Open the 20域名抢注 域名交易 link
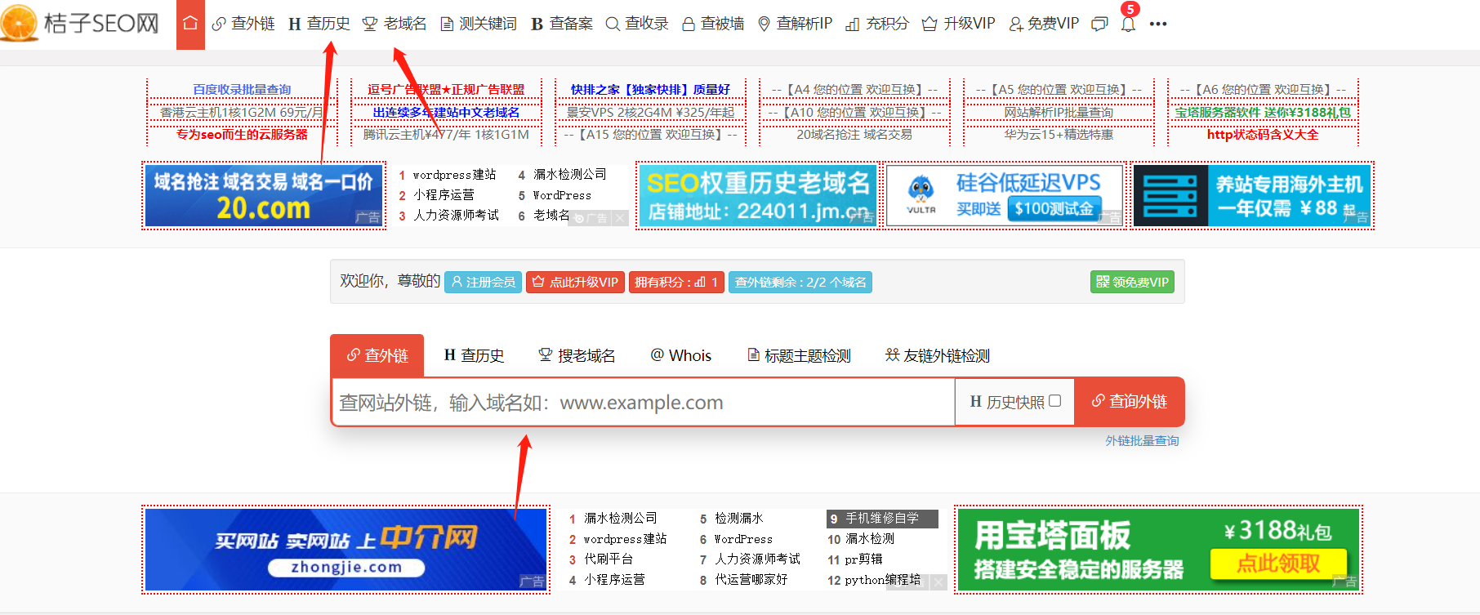The height and width of the screenshot is (615, 1480). 854,134
